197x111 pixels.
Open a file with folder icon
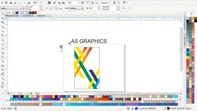6,3
